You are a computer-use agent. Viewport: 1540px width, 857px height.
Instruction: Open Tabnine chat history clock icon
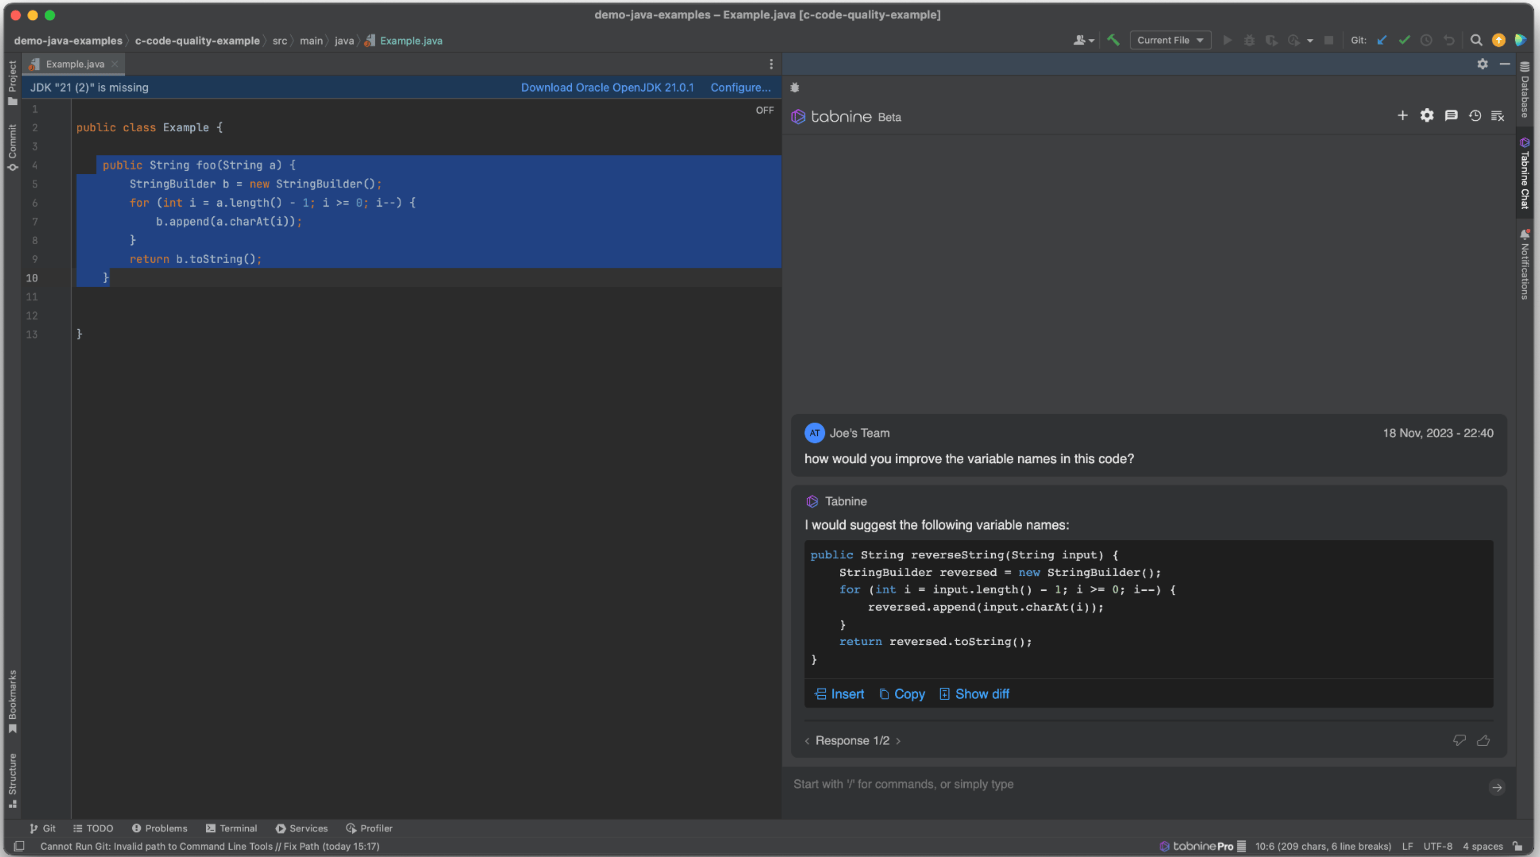click(x=1475, y=115)
